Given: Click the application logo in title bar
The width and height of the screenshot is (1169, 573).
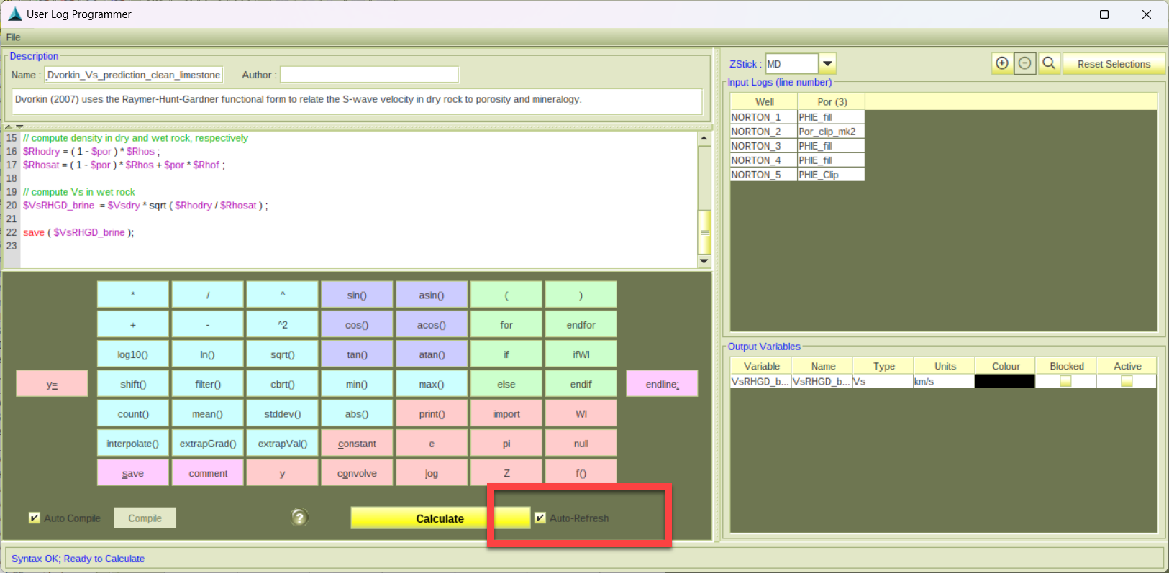Looking at the screenshot, I should tap(14, 14).
